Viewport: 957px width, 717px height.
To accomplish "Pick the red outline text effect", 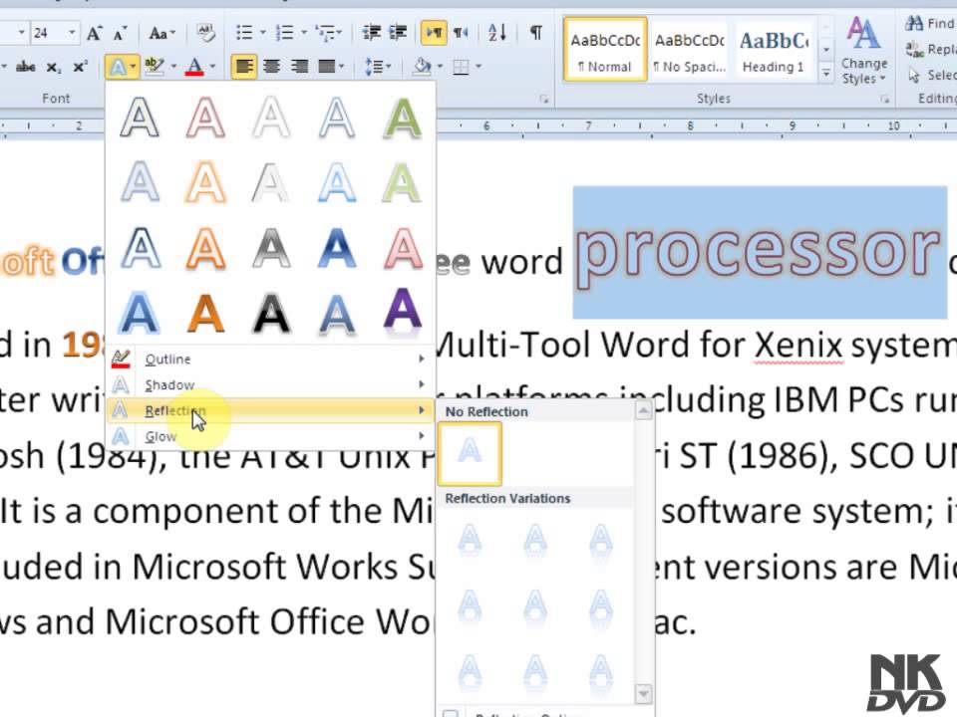I will coord(205,118).
